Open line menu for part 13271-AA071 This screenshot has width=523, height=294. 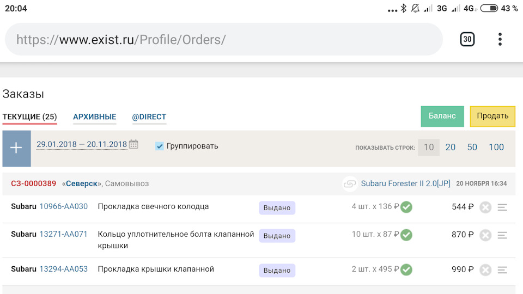point(502,235)
